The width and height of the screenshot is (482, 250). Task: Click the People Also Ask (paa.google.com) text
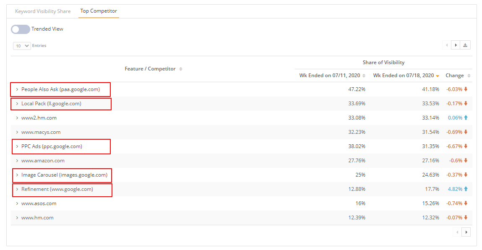click(x=60, y=89)
